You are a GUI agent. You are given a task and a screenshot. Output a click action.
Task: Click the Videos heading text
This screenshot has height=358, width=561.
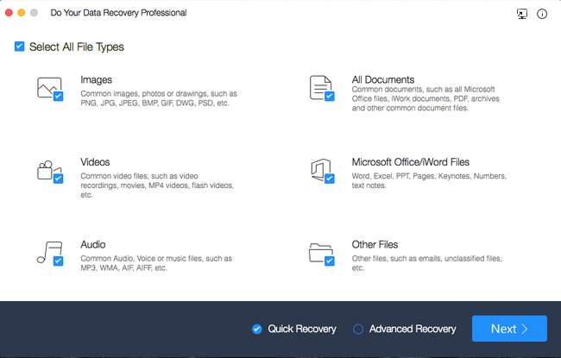(95, 162)
